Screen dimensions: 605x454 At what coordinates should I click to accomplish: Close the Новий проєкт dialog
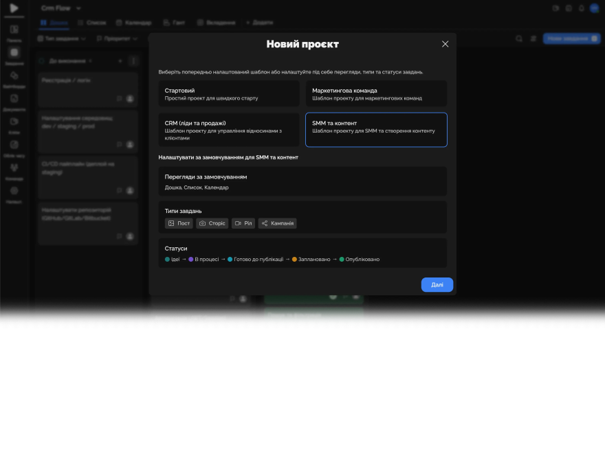(445, 44)
